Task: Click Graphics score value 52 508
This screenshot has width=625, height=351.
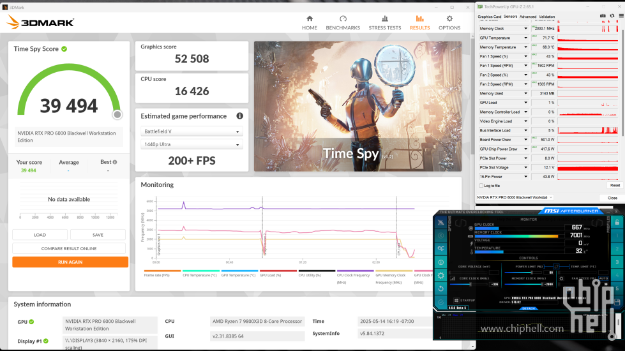Action: click(x=192, y=59)
